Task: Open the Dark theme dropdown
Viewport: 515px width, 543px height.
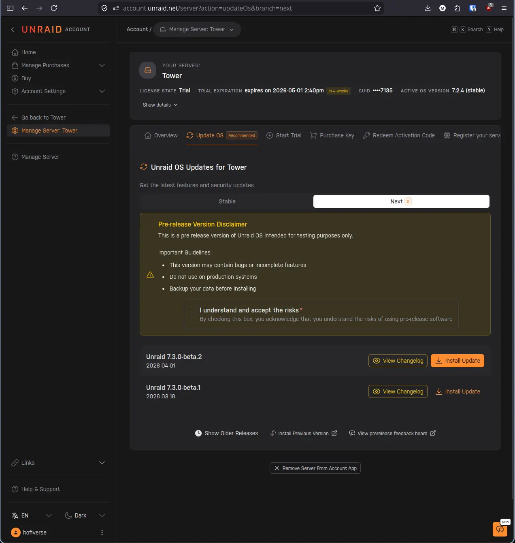Action: coord(85,515)
